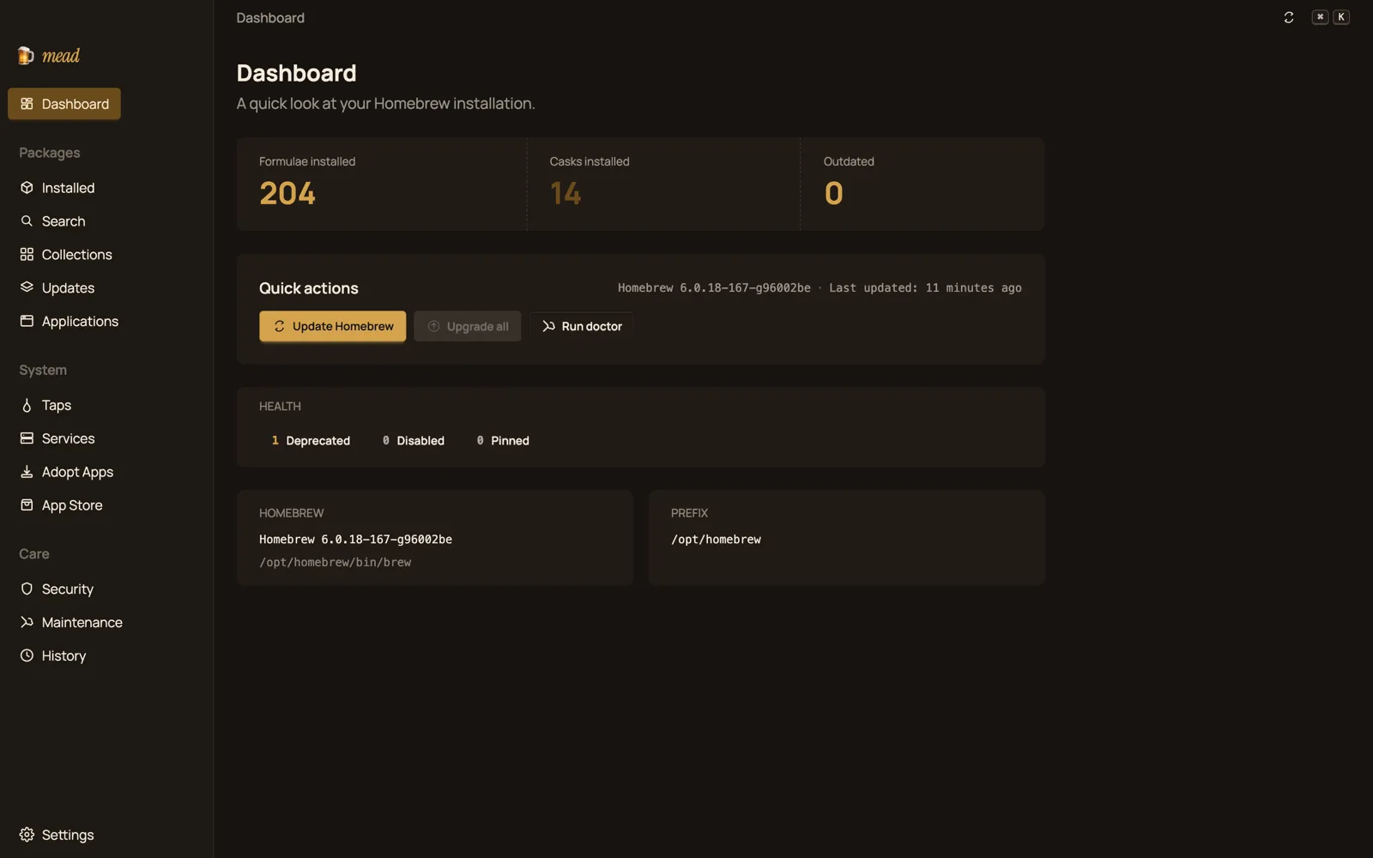Click the 0 Pinned health item
This screenshot has width=1373, height=858.
[503, 440]
